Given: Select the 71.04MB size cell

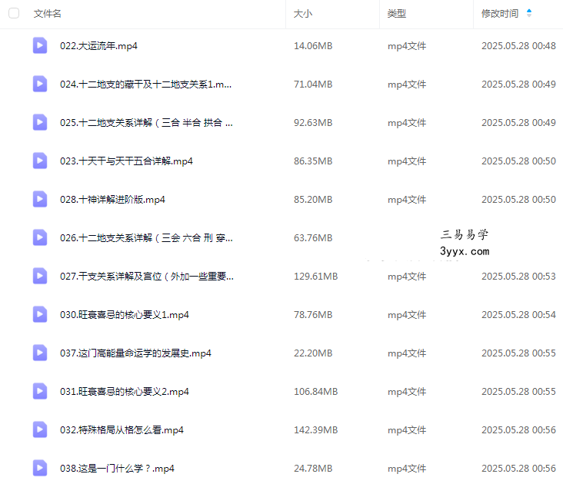Looking at the screenshot, I should click(x=313, y=85).
